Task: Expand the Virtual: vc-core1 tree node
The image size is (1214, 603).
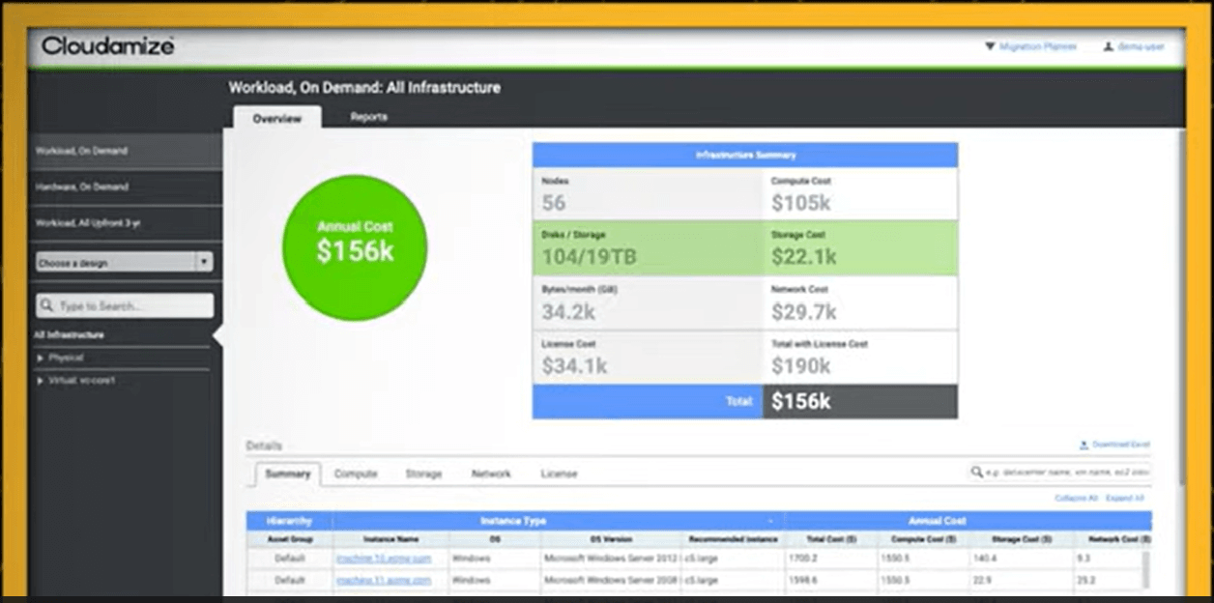Action: pyautogui.click(x=41, y=380)
